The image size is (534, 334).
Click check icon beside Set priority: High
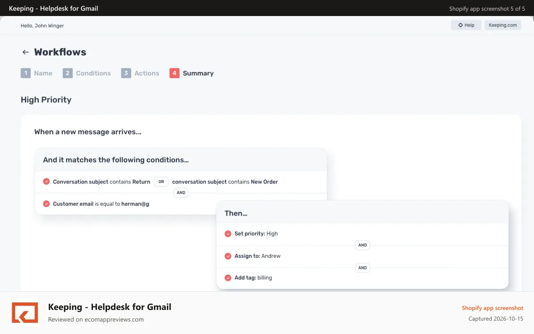[228, 233]
